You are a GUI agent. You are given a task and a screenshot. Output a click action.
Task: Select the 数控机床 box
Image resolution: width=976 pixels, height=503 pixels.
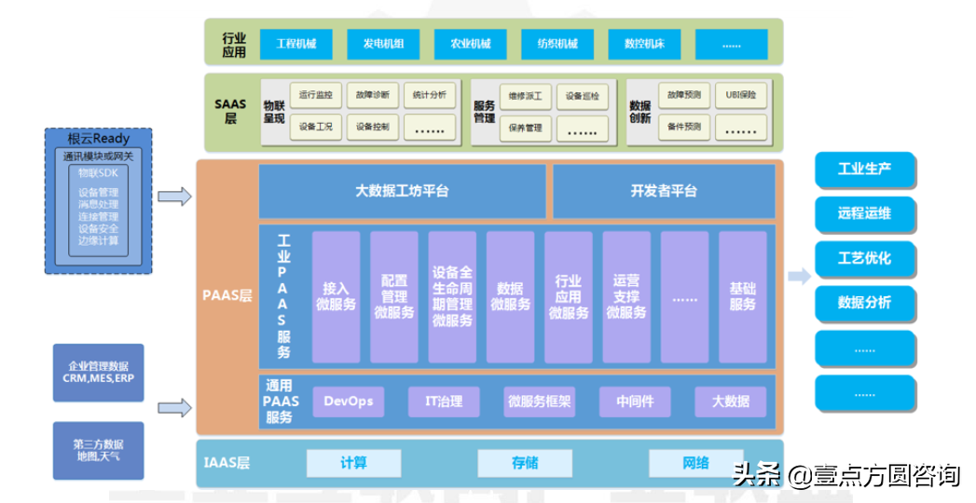click(x=644, y=44)
